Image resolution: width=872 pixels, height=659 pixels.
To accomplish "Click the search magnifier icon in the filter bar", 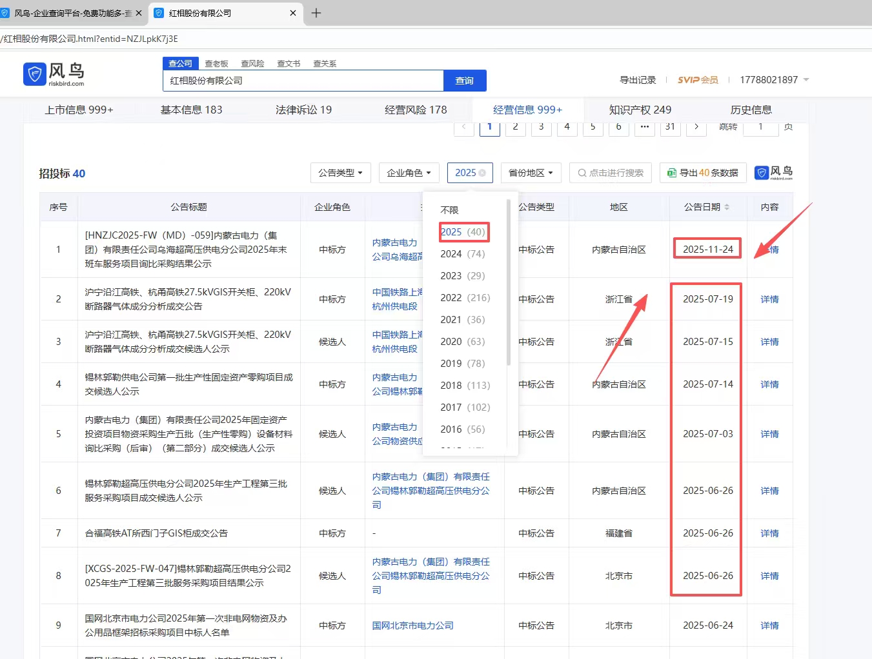I will coord(582,173).
